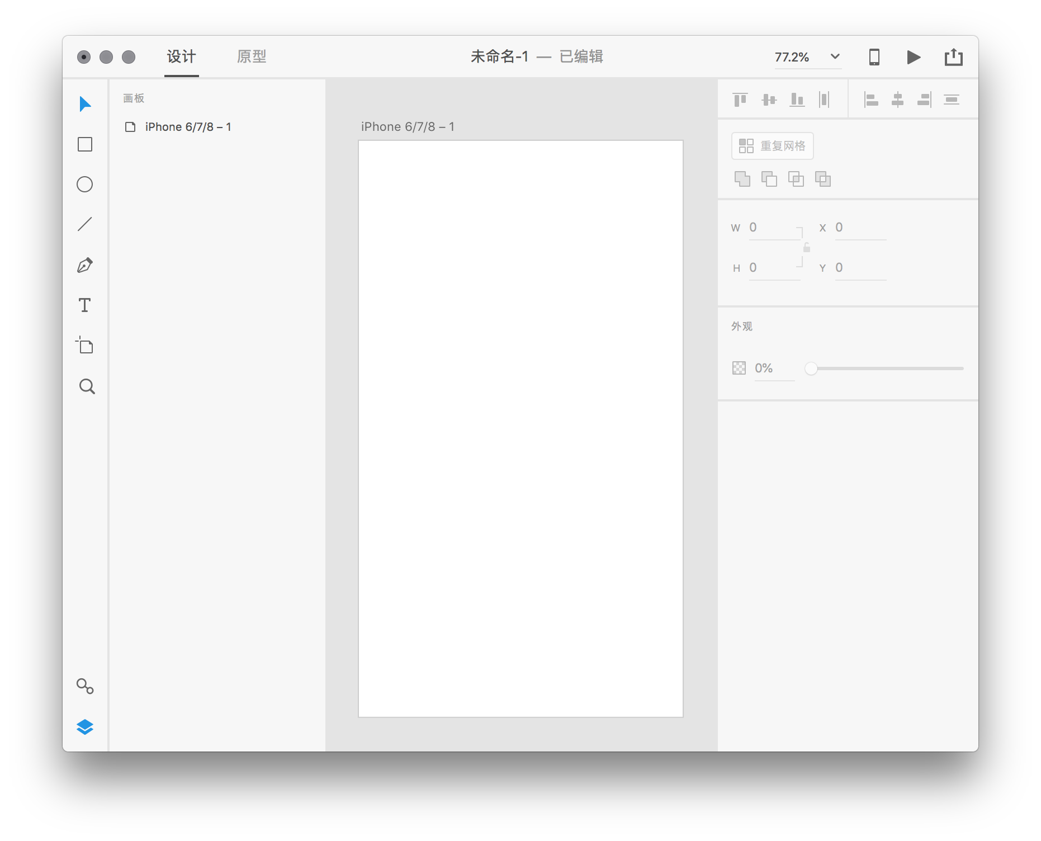Click the X position input field
The image size is (1041, 841).
861,228
